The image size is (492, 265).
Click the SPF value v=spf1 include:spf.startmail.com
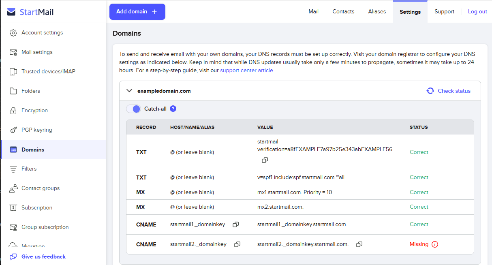(301, 177)
